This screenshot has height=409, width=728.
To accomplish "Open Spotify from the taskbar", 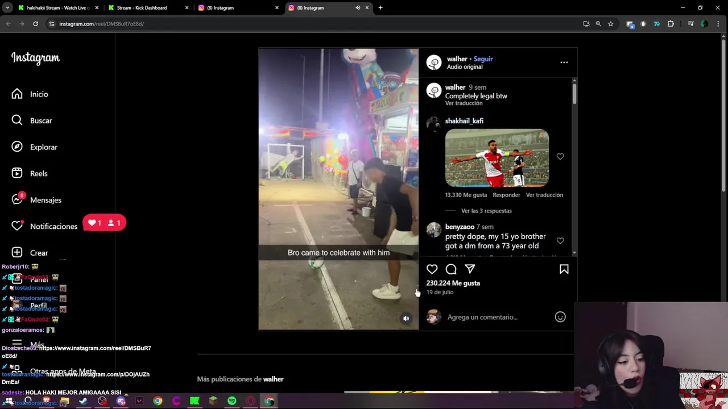I will pos(232,401).
